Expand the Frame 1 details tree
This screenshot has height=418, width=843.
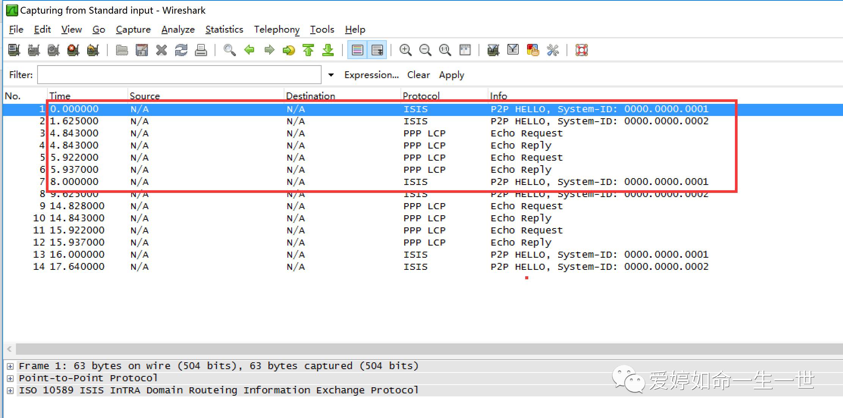pyautogui.click(x=10, y=366)
